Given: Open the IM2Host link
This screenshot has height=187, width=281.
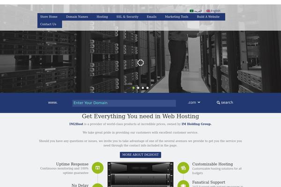Looking at the screenshot, I should (x=76, y=124).
